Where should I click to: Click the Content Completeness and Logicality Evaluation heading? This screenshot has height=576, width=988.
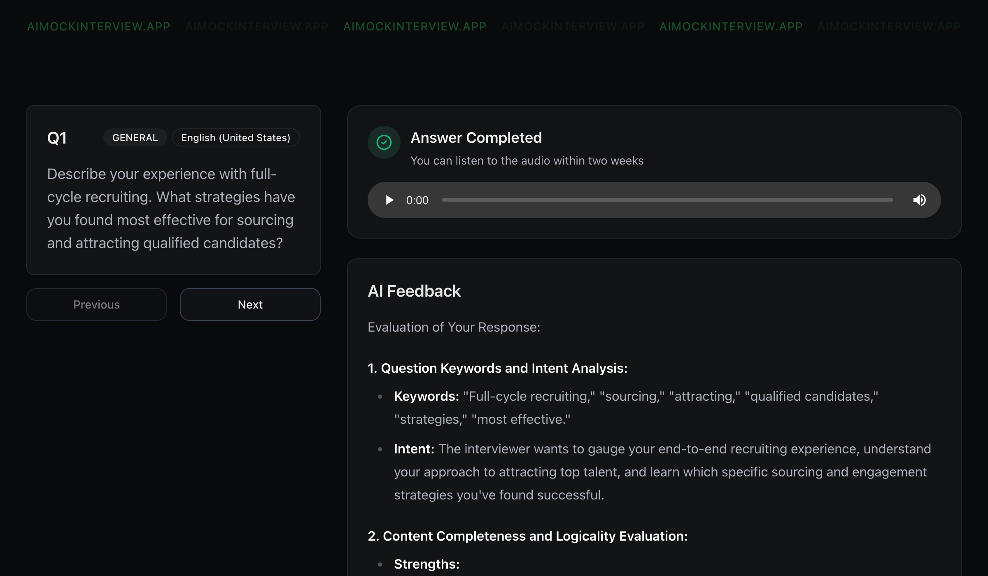527,536
